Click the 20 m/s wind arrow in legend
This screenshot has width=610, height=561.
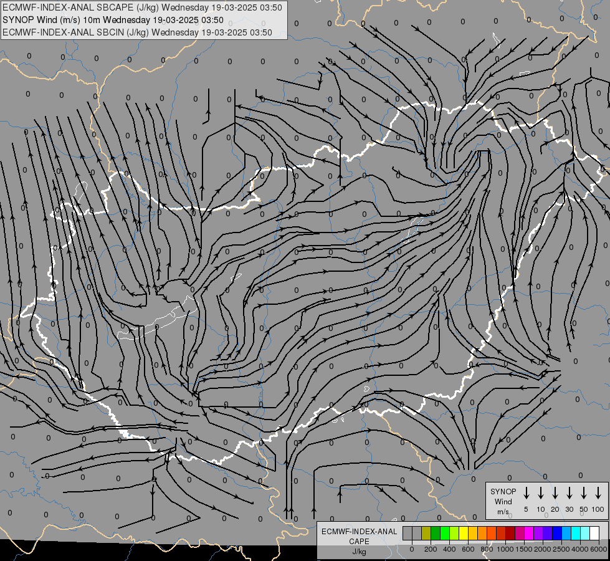click(x=555, y=493)
